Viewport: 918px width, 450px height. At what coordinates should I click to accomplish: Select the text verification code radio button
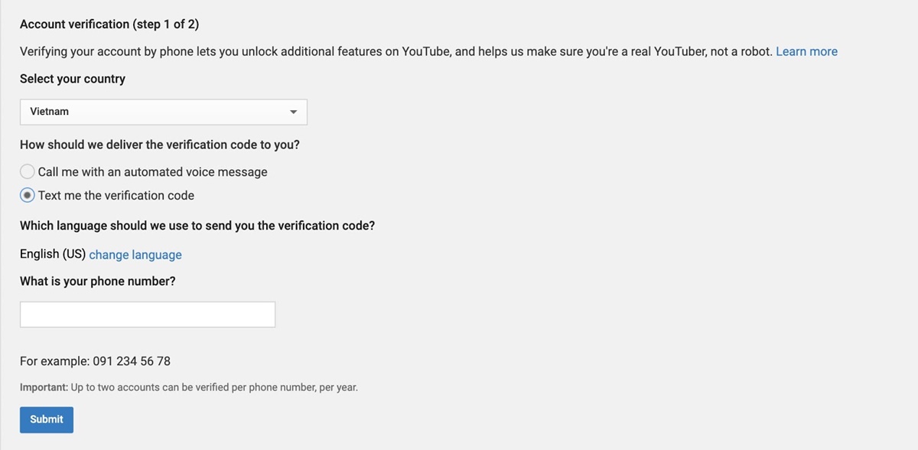pos(28,195)
